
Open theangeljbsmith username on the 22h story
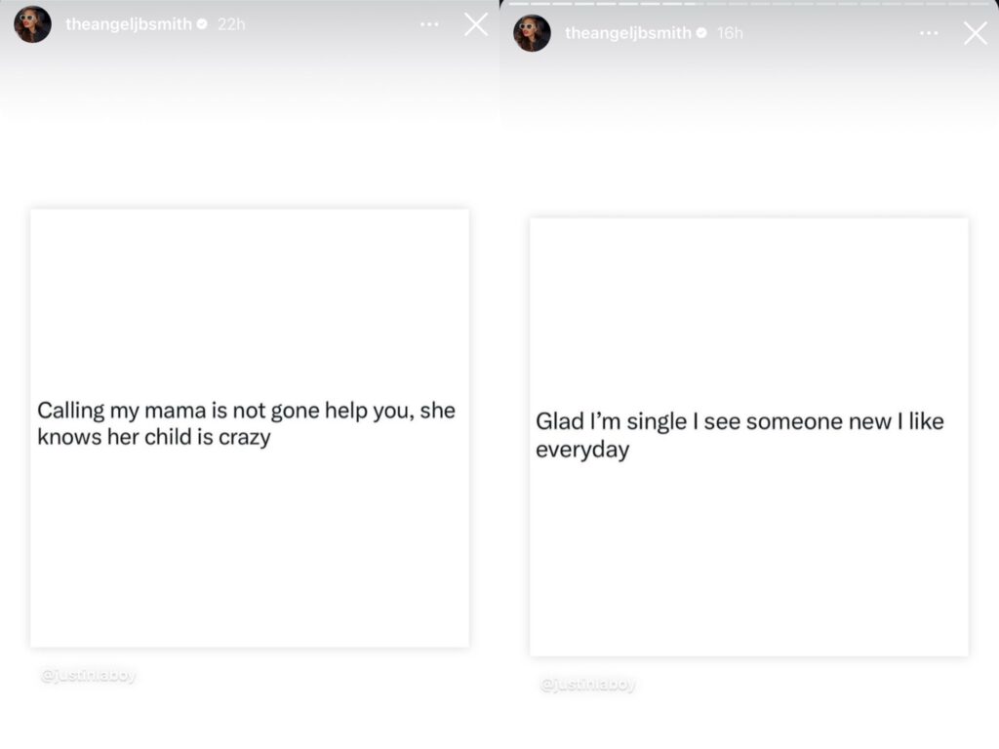pyautogui.click(x=129, y=24)
